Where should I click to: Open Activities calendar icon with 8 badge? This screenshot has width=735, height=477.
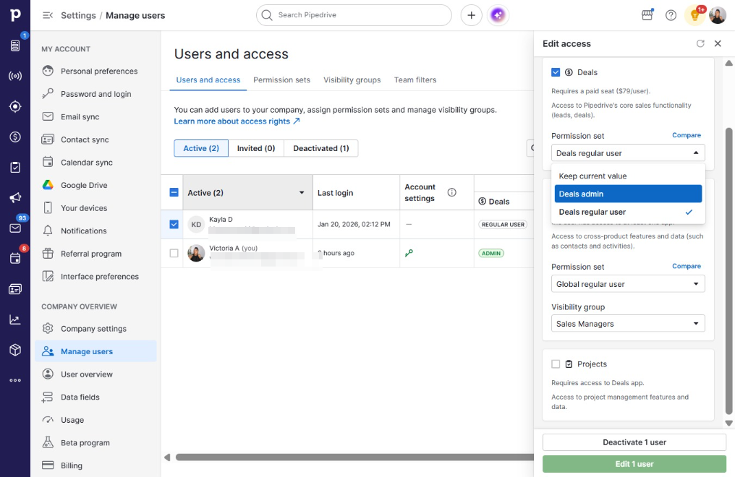15,259
